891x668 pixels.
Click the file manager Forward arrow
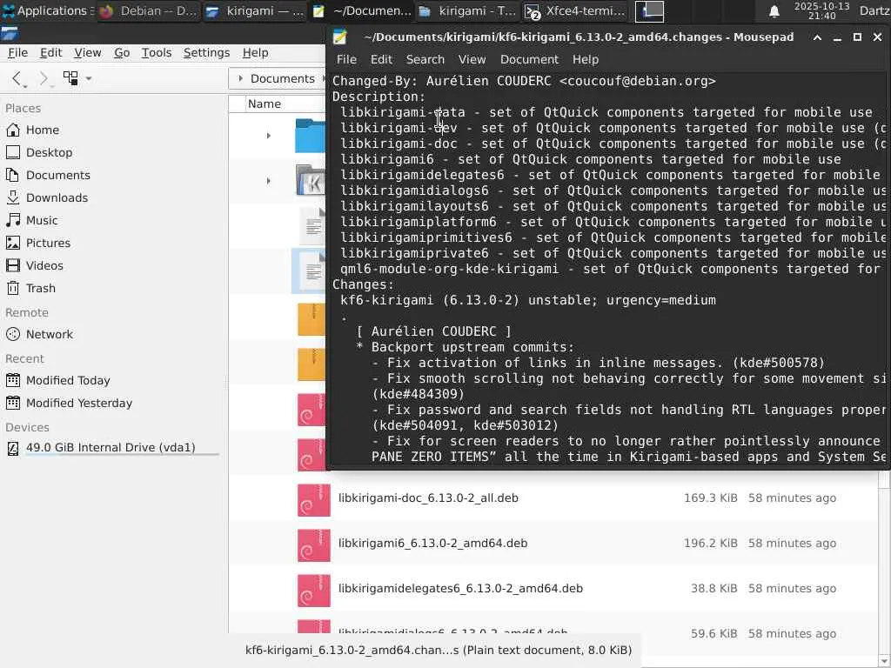(44, 77)
